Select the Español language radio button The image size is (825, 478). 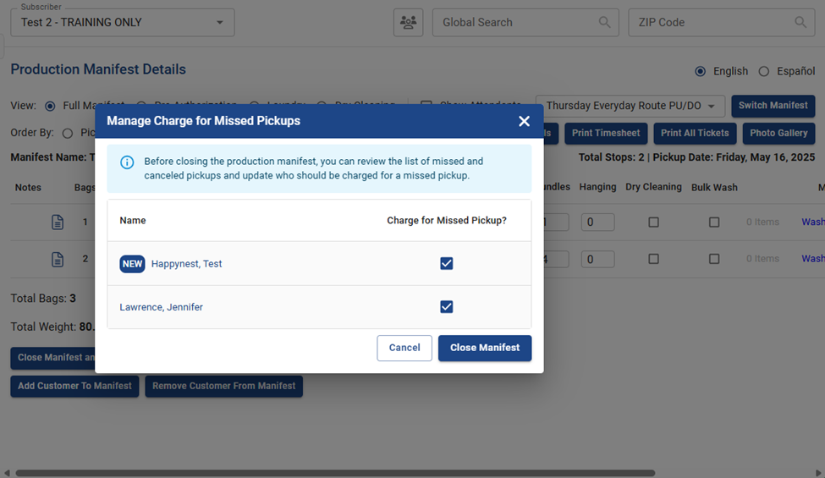click(763, 72)
